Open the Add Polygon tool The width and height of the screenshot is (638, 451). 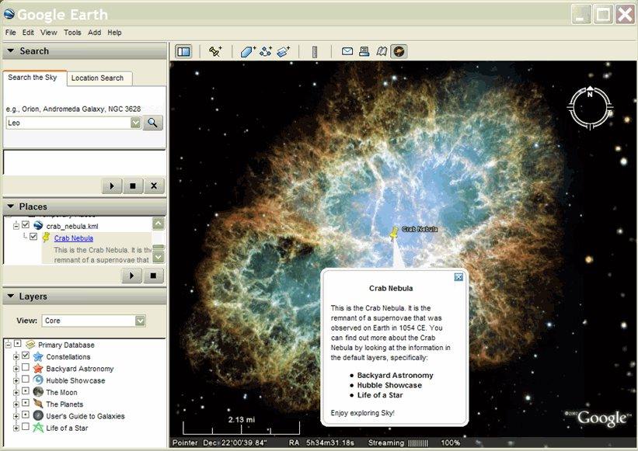[x=246, y=50]
